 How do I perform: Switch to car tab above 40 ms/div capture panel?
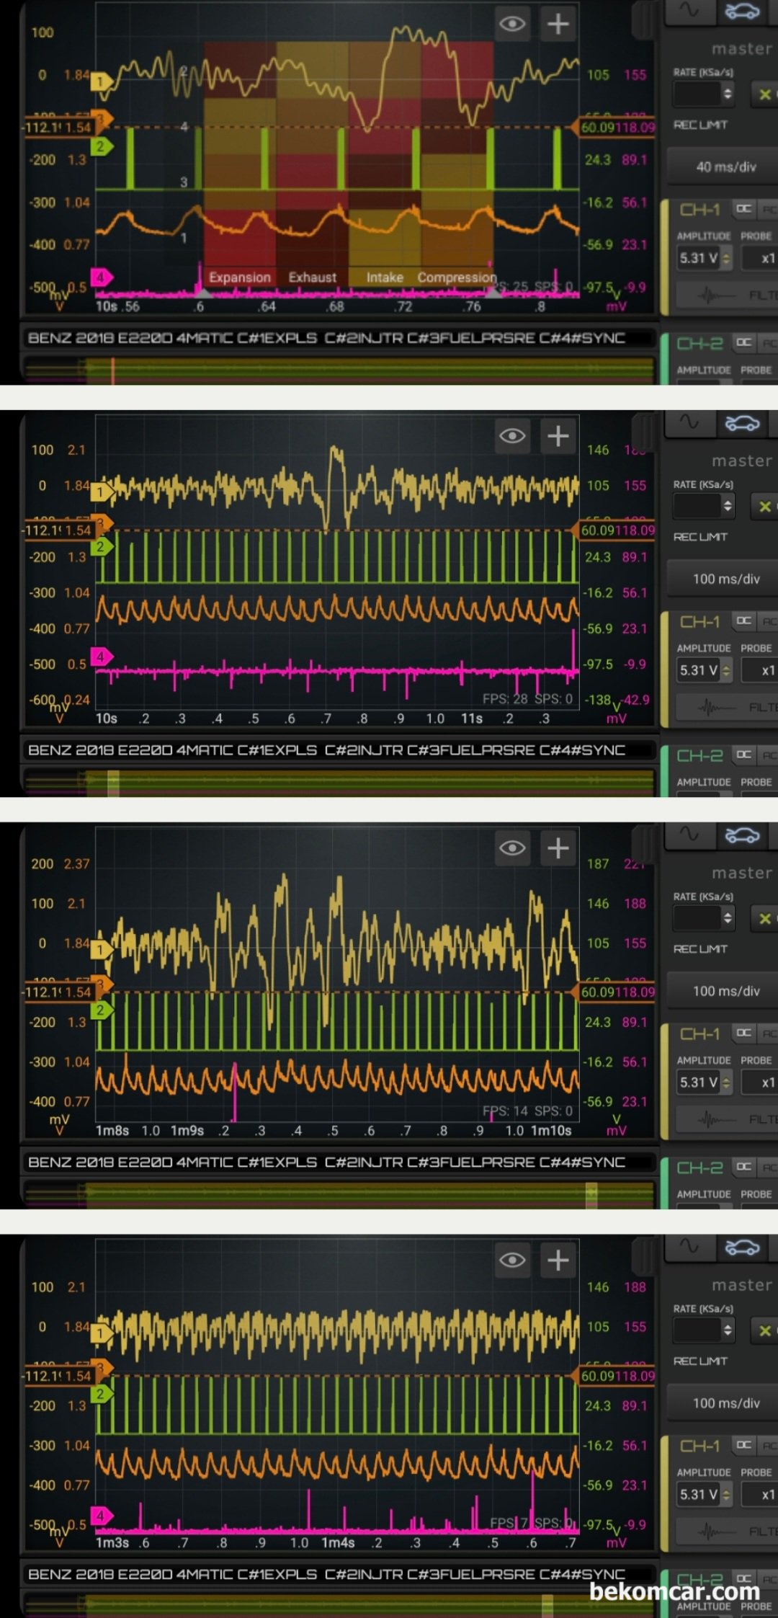click(x=742, y=11)
